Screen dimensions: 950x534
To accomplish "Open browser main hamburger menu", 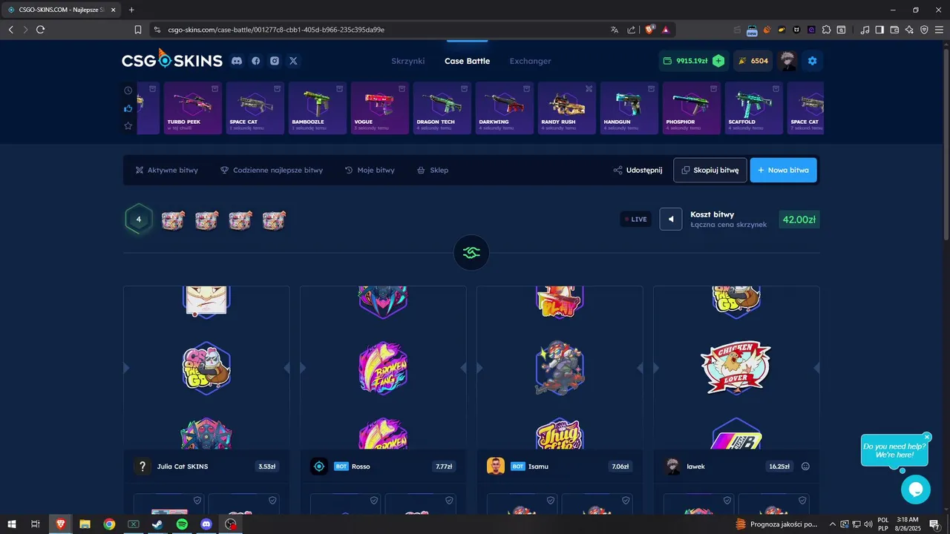I will pos(939,30).
